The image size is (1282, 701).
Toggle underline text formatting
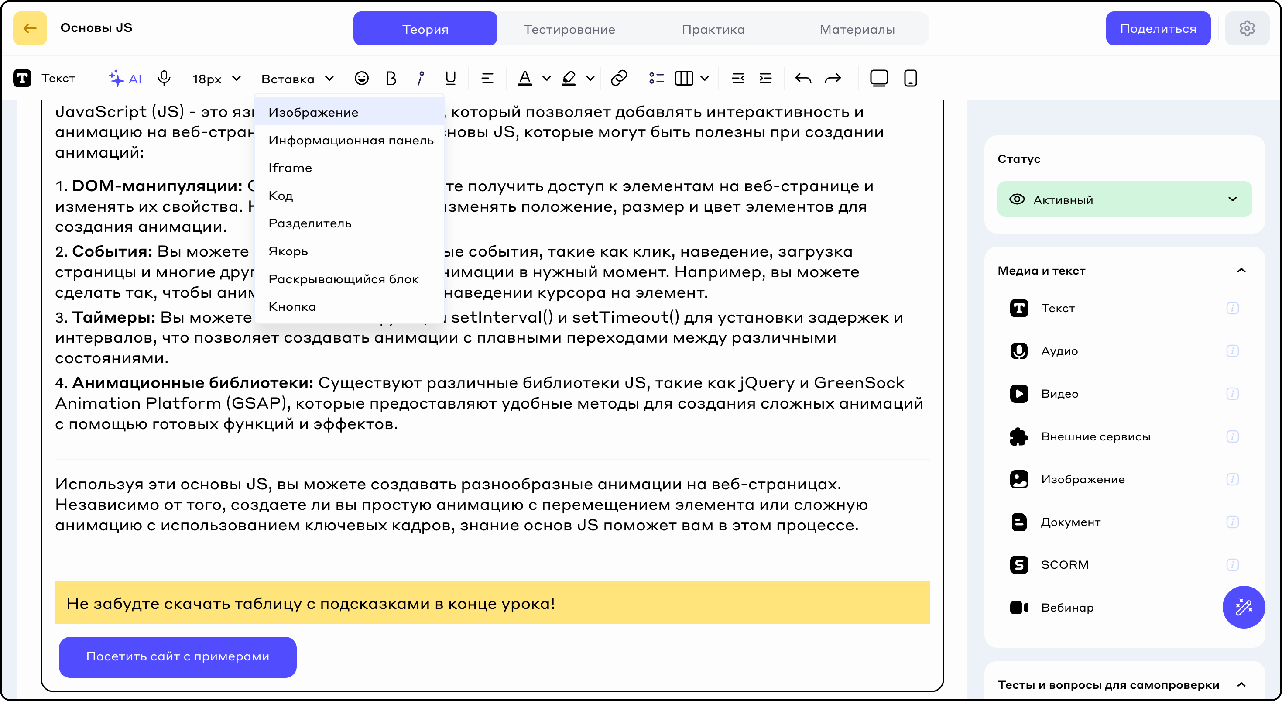[450, 78]
